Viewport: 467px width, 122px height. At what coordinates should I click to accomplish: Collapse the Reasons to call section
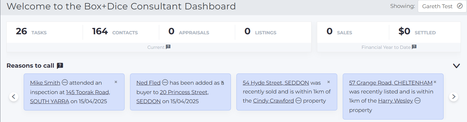tap(456, 66)
